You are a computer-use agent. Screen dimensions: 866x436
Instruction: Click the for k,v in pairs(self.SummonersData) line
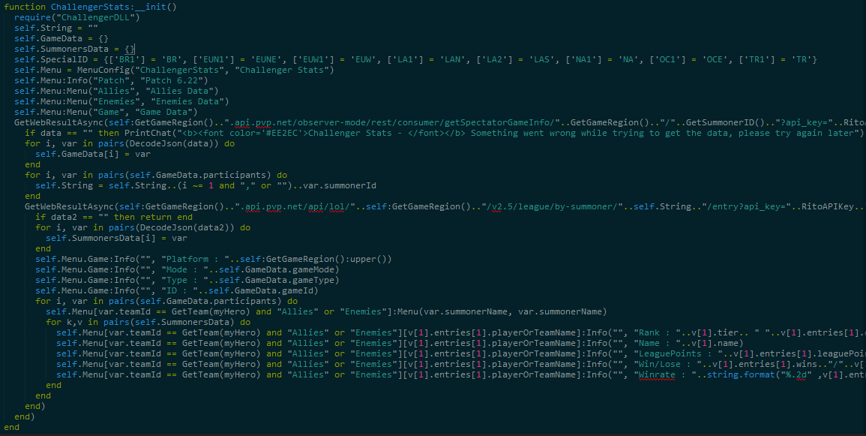tap(148, 322)
